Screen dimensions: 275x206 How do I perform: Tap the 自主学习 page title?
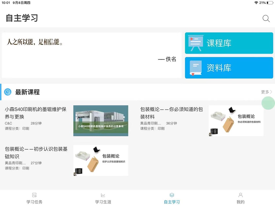[22, 18]
